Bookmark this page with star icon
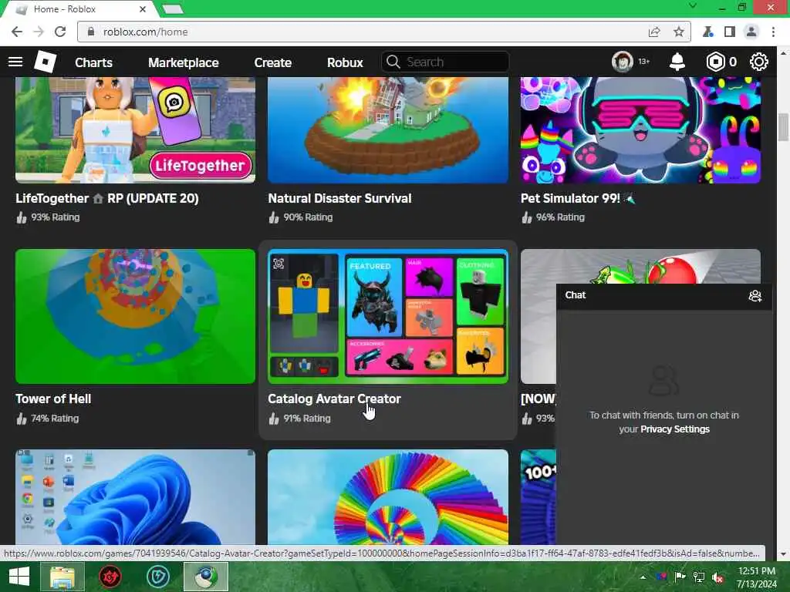 coord(679,32)
